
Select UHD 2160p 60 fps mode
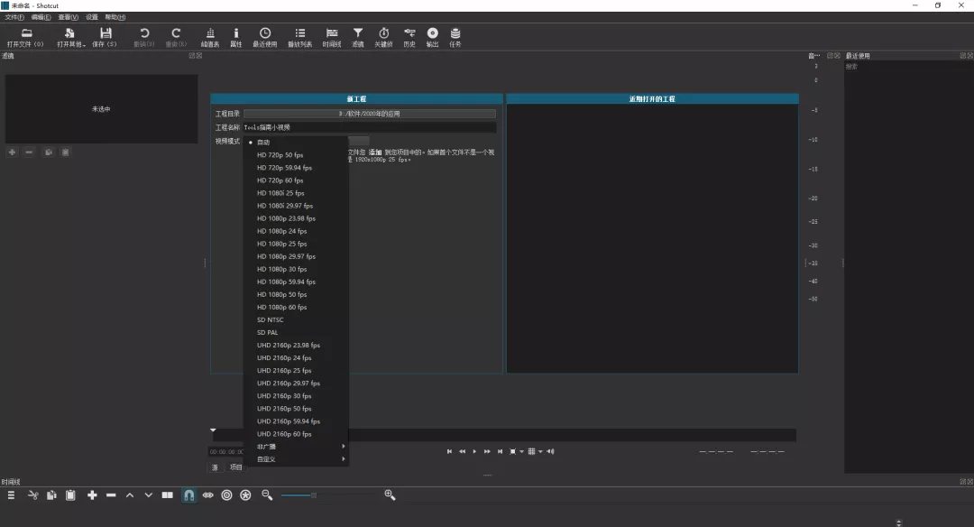296,434
